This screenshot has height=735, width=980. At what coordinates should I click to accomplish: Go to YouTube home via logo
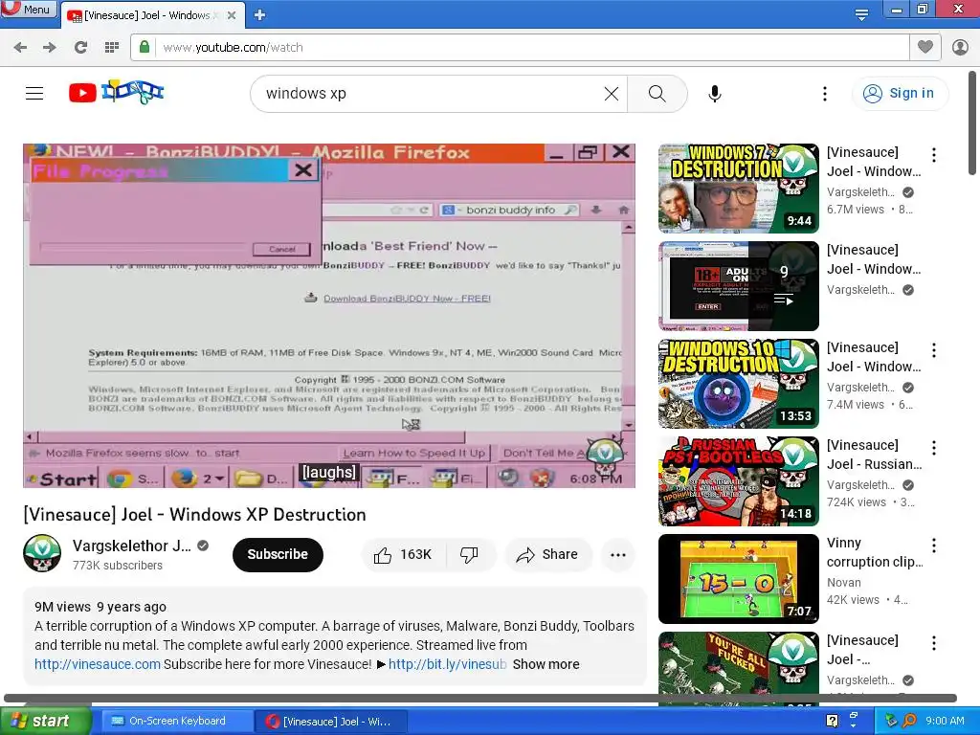click(116, 93)
